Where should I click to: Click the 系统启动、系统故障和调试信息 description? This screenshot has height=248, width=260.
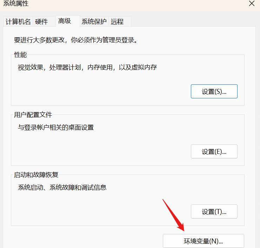(x=62, y=188)
